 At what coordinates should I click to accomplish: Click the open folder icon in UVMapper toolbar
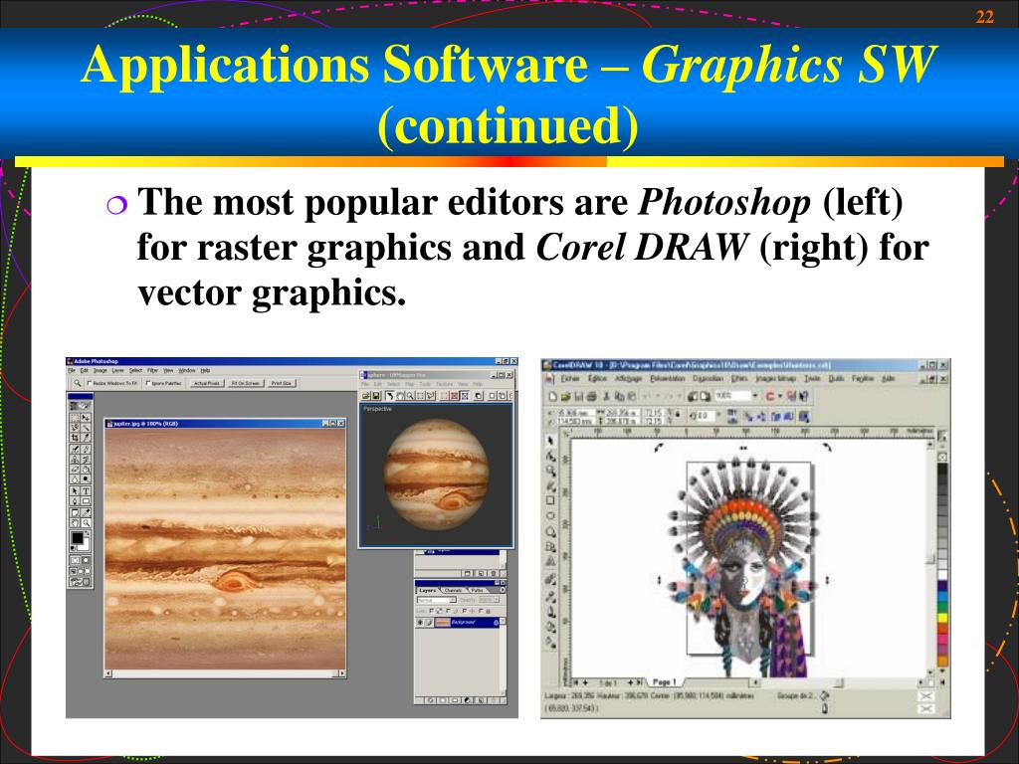point(366,396)
